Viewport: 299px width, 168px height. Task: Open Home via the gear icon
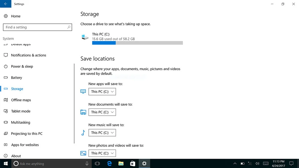[6, 16]
